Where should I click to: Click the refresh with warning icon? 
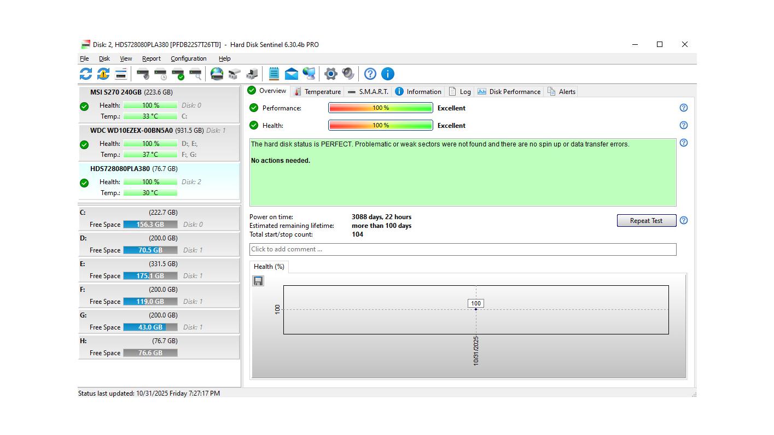point(103,74)
